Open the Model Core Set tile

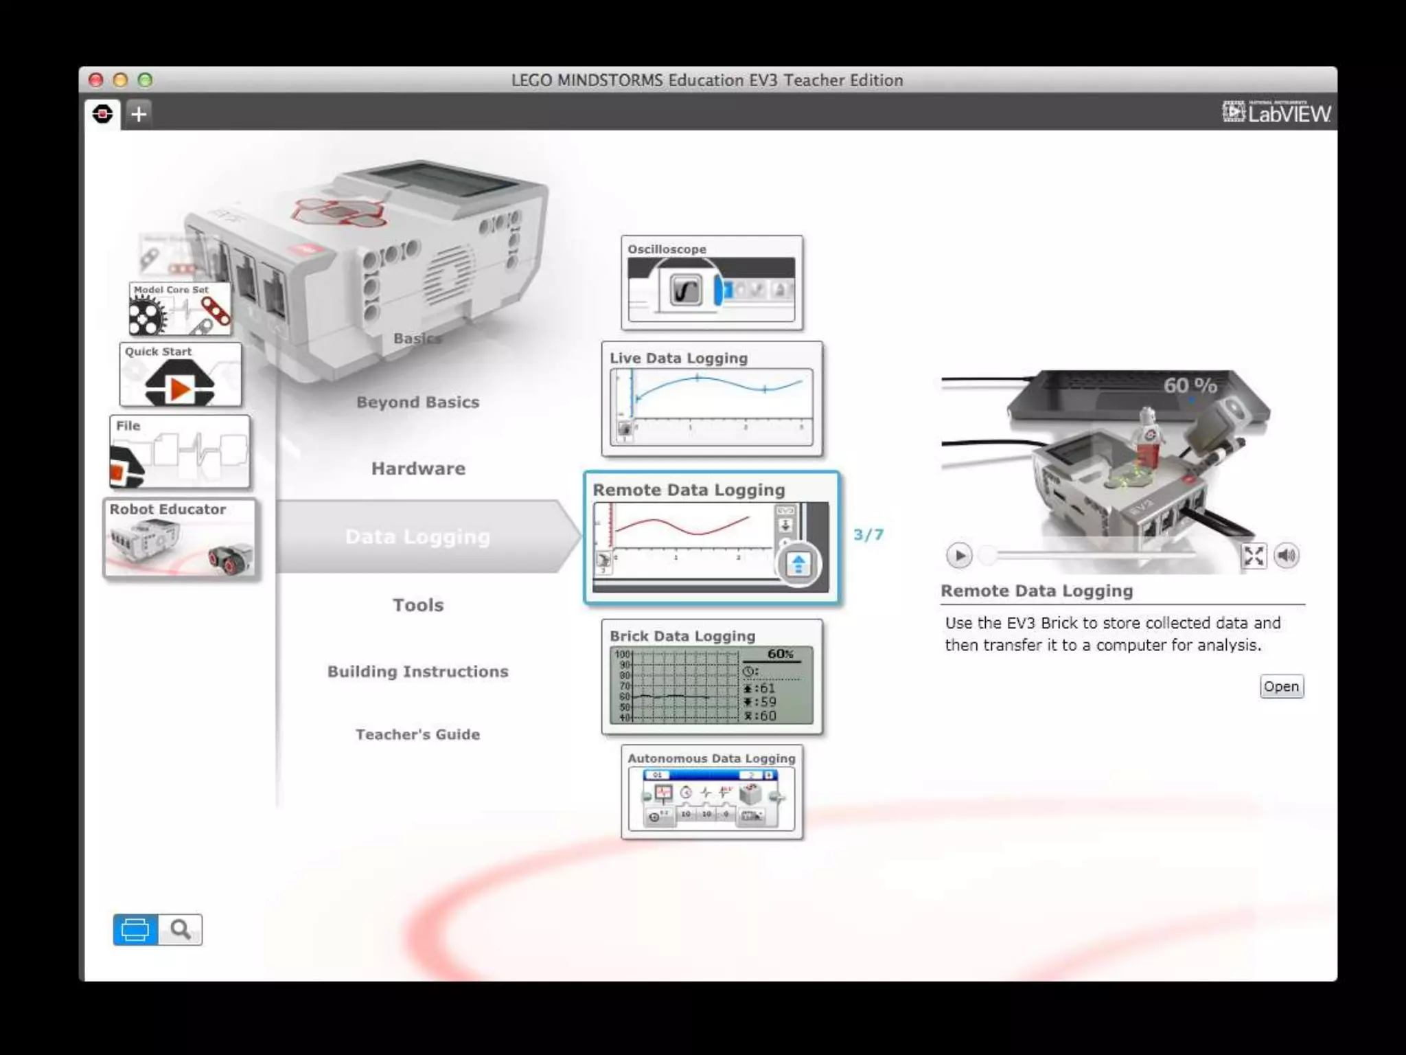point(180,308)
